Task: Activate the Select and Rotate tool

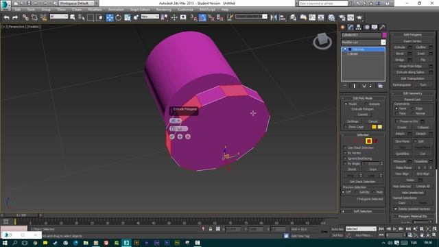Action: pos(119,17)
